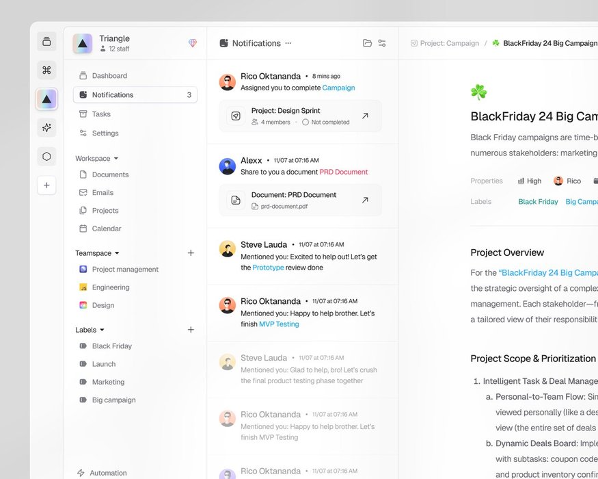Select the Triangle workspace icon in the rail
The image size is (598, 479).
point(46,99)
